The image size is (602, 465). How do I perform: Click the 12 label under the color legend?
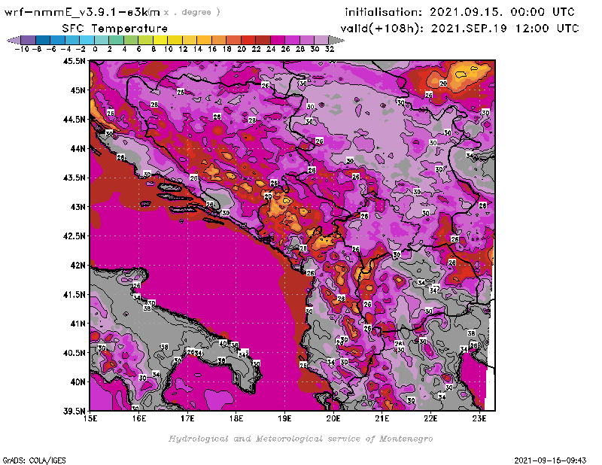183,49
